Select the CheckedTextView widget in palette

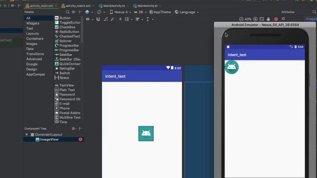click(67, 36)
